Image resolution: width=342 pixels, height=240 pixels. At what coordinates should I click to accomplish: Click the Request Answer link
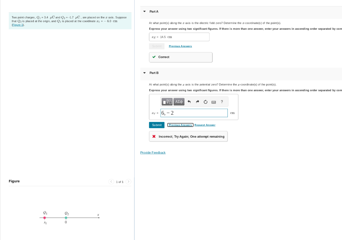205,125
